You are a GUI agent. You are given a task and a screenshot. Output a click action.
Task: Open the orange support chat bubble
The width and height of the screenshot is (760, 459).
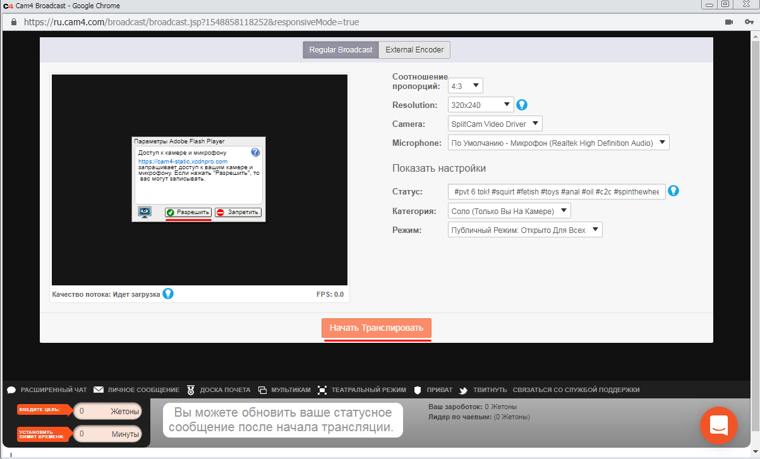click(718, 426)
